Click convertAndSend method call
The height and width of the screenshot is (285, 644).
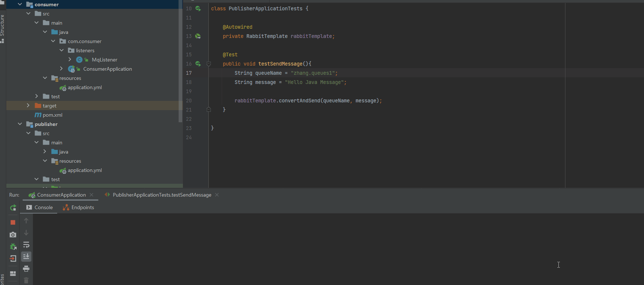click(x=299, y=101)
